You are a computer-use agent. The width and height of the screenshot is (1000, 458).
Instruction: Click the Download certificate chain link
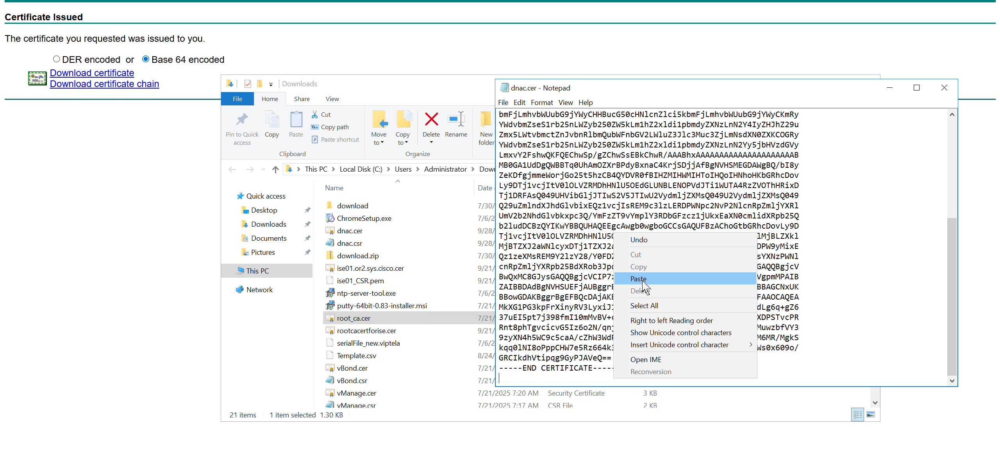[x=104, y=84]
